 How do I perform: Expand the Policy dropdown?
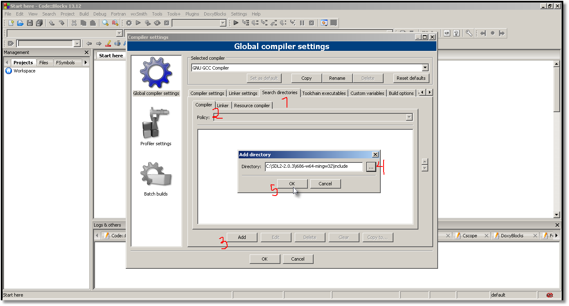point(409,117)
